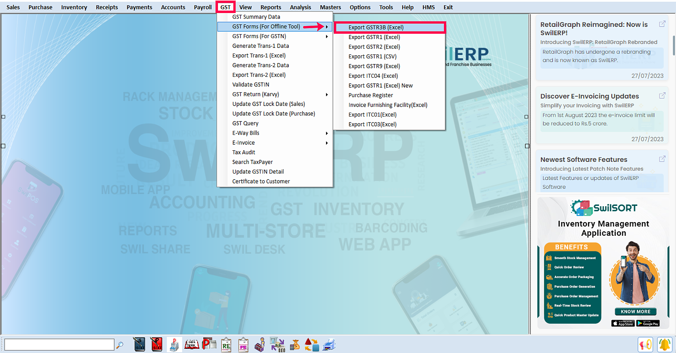This screenshot has width=676, height=353.
Task: Click the bank transfer arrows icon
Action: tap(277, 345)
